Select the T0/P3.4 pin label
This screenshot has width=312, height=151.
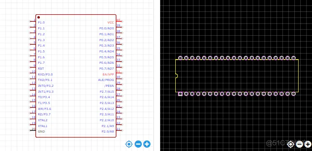(x=44, y=97)
